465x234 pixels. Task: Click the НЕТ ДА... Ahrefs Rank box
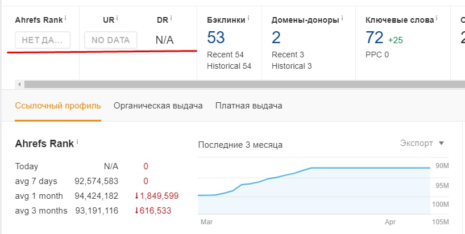coord(43,40)
